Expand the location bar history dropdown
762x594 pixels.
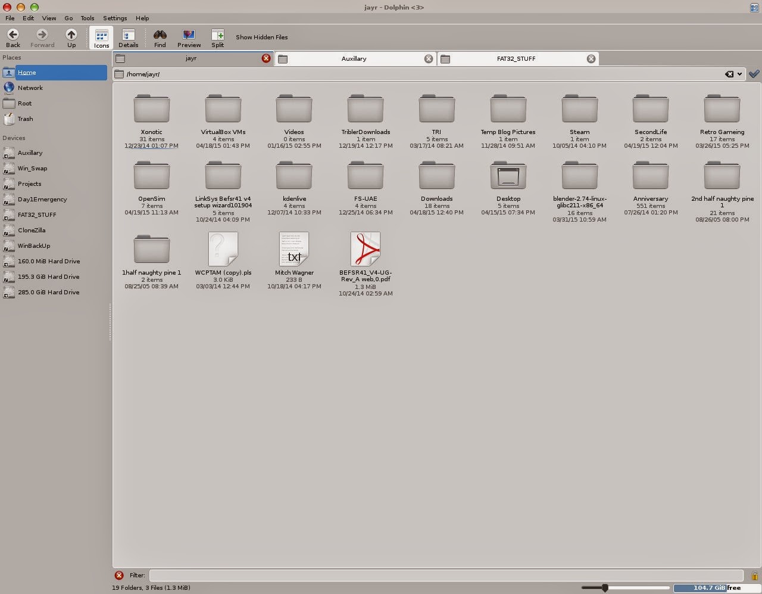point(740,74)
